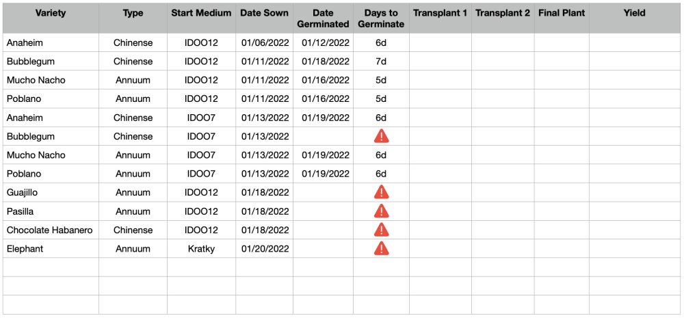Image resolution: width=684 pixels, height=318 pixels.
Task: Click the warning icon in the Pasilla row
Action: (381, 211)
